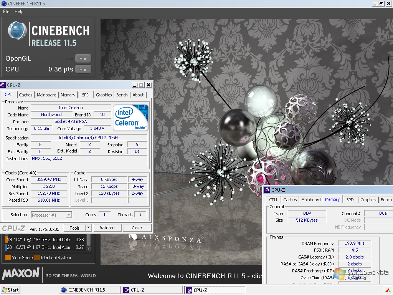The image size is (393, 295).
Task: Switch to the Caches tab in front CPU-Z
Action: click(26, 95)
